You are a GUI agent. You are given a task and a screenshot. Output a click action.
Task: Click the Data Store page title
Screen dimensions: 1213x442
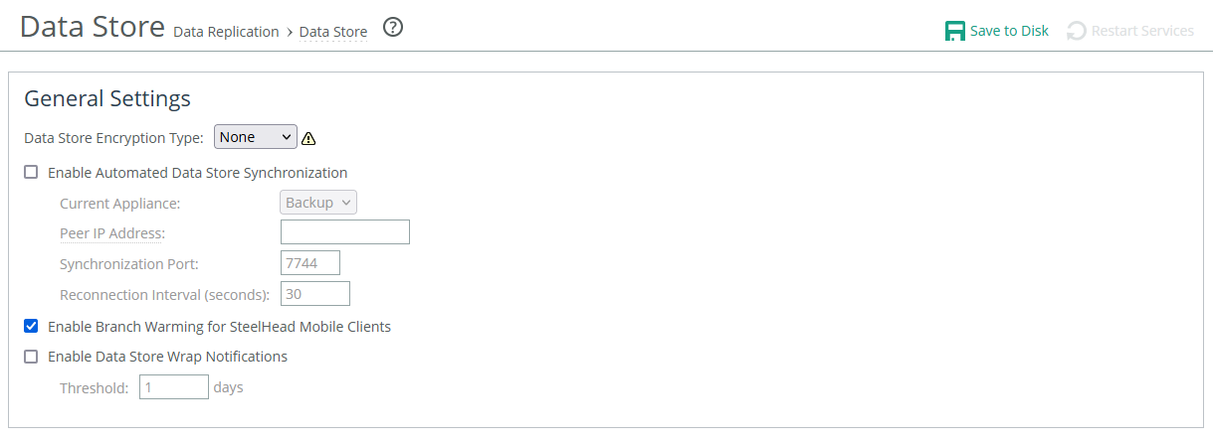[92, 27]
